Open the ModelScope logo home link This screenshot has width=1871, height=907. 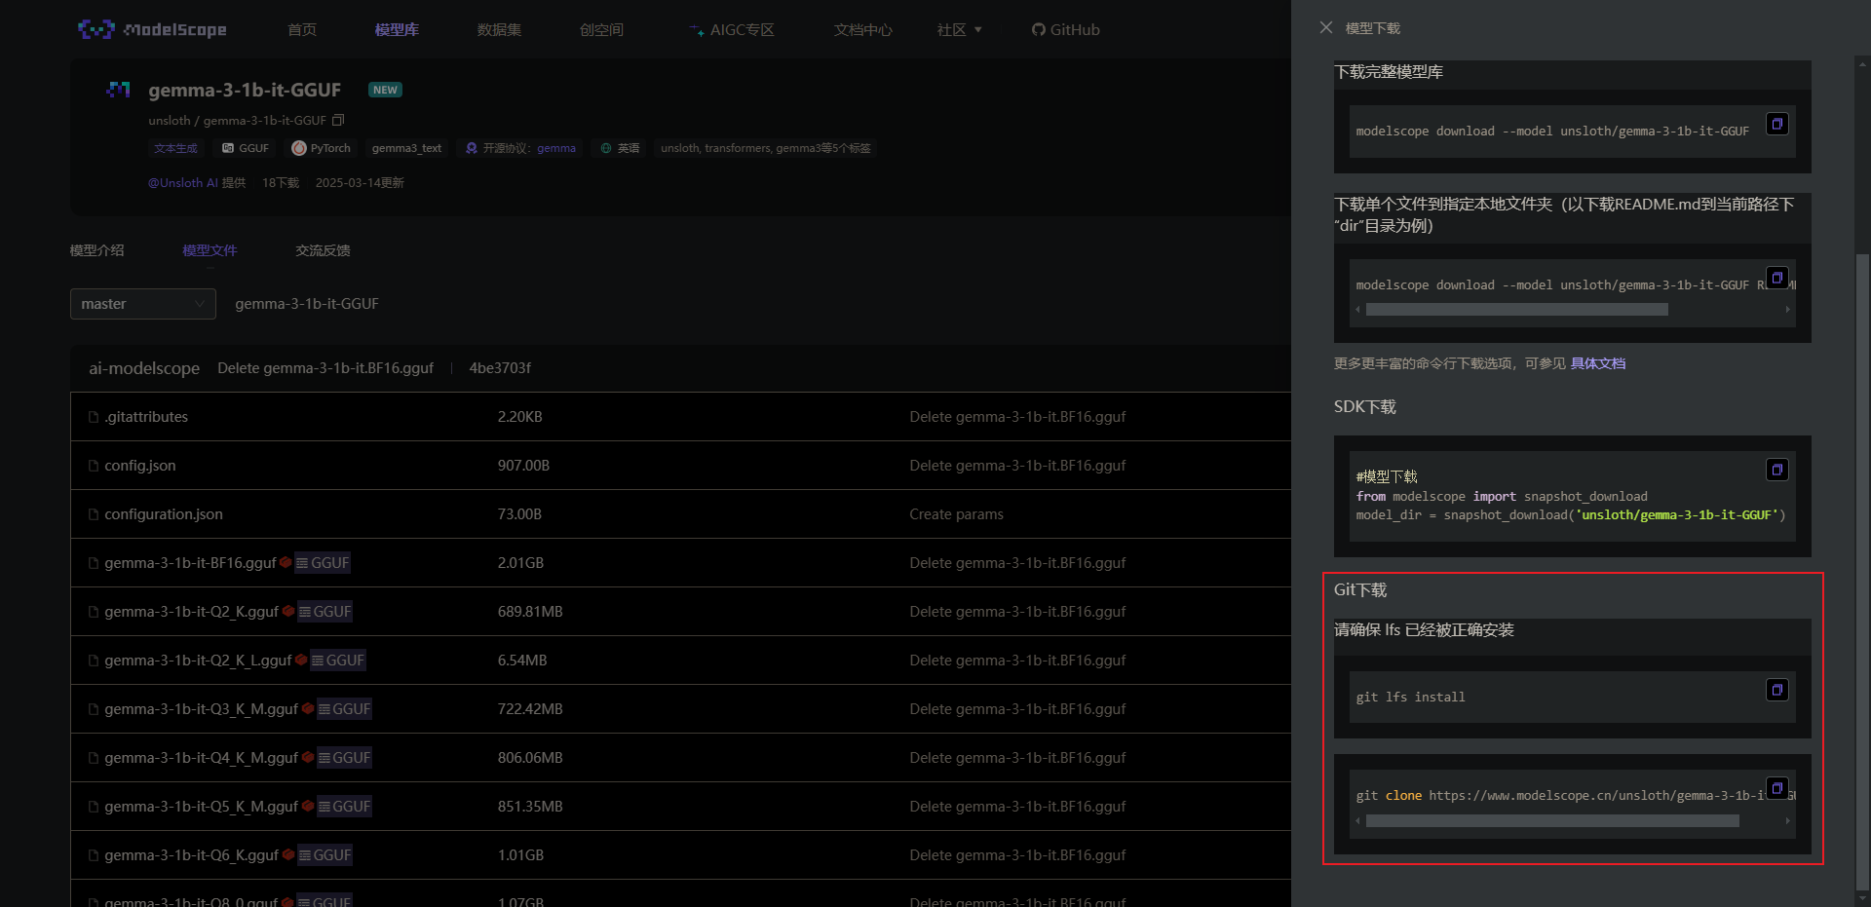pyautogui.click(x=152, y=29)
